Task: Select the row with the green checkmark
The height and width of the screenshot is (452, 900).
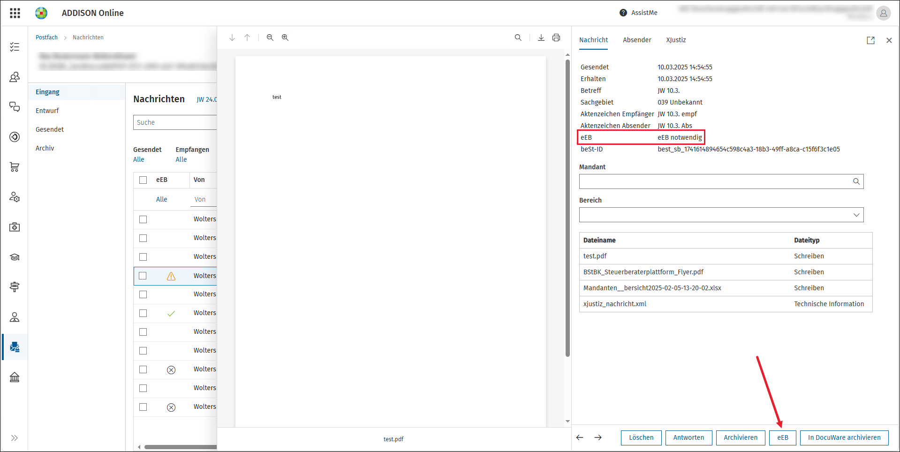Action: [x=143, y=313]
